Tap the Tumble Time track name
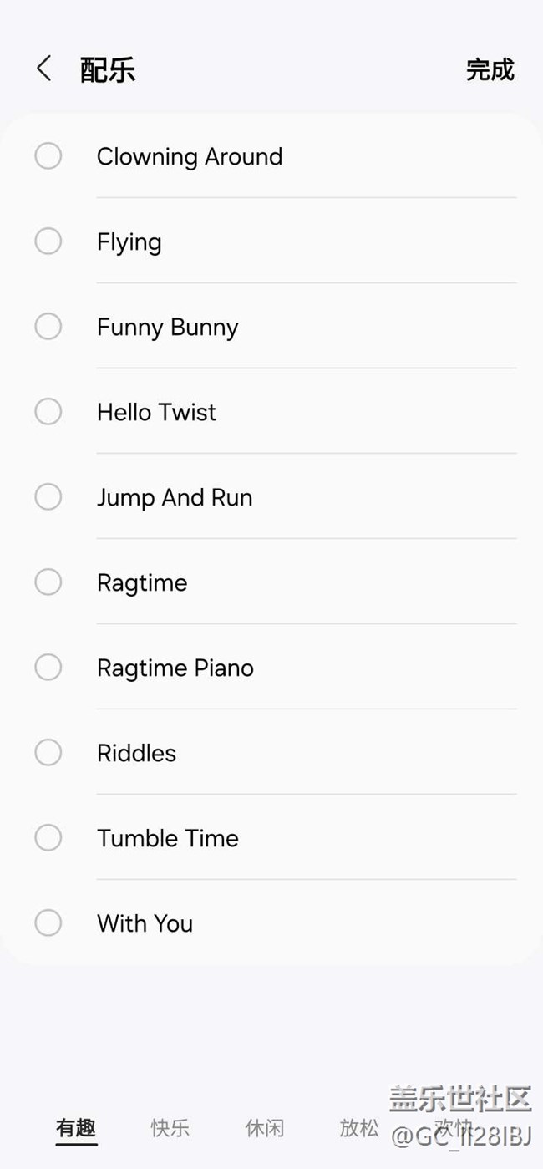Viewport: 543px width, 1169px height. (x=168, y=838)
